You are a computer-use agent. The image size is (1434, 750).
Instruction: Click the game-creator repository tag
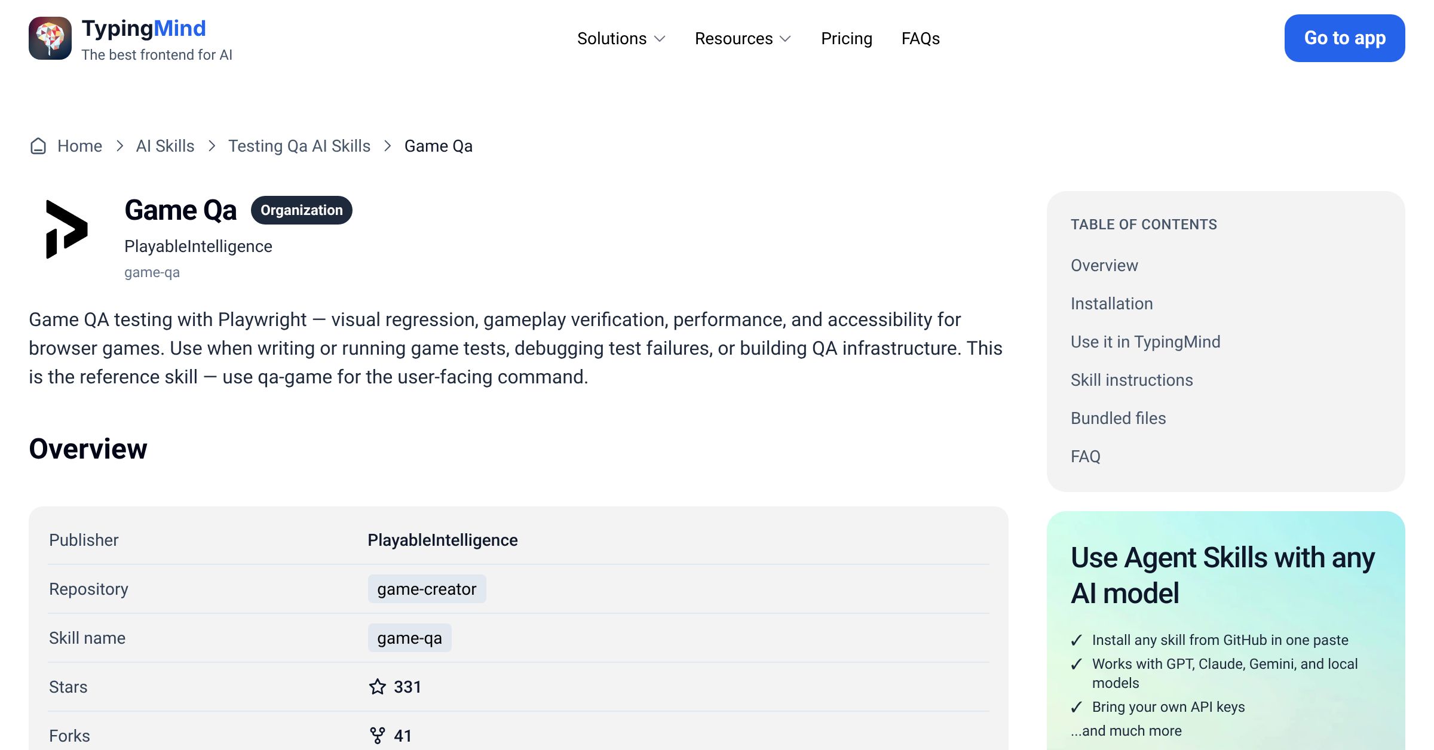(427, 589)
